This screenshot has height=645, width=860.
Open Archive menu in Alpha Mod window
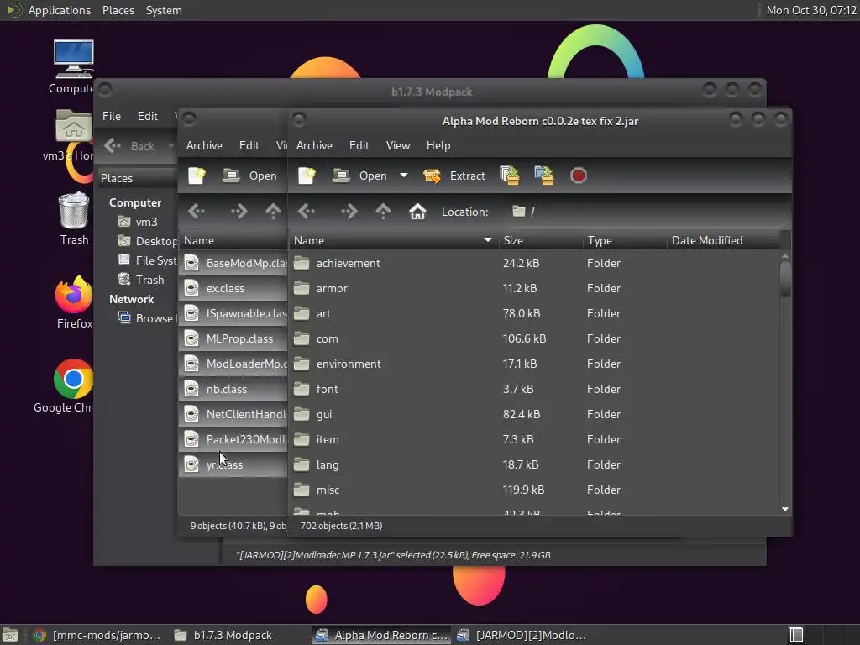pyautogui.click(x=314, y=145)
